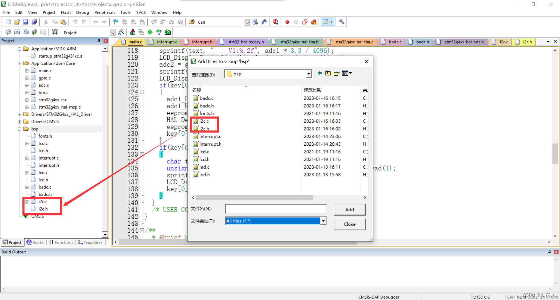Open Functions tab in project panel

click(x=61, y=242)
